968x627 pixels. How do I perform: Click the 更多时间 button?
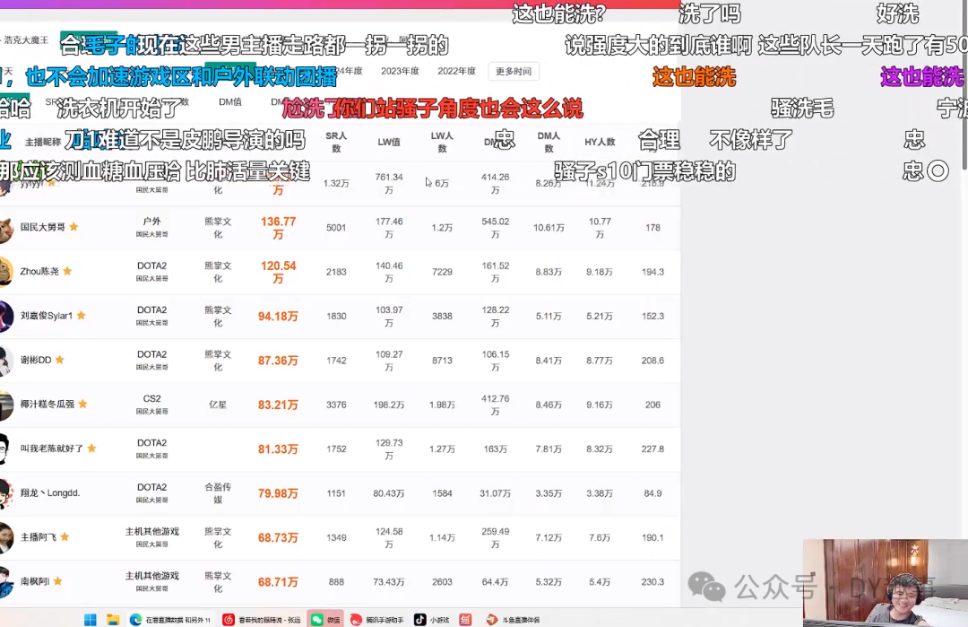pyautogui.click(x=513, y=71)
